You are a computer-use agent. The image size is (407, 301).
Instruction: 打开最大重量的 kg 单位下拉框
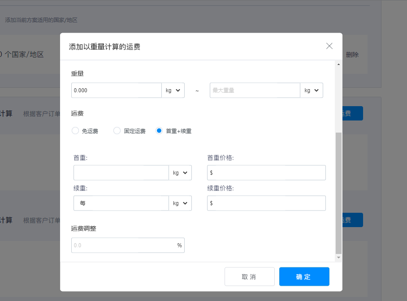312,90
